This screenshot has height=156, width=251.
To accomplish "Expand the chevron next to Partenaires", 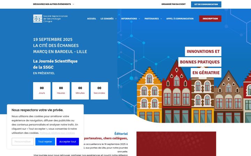I will [x=161, y=19].
